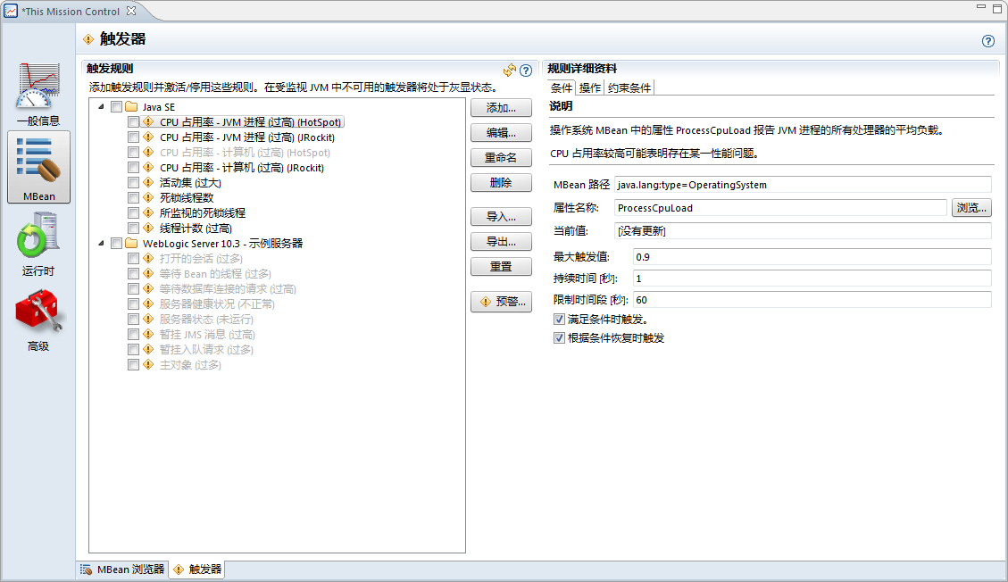Enable the 满足条件时触发 checkbox

pyautogui.click(x=560, y=319)
